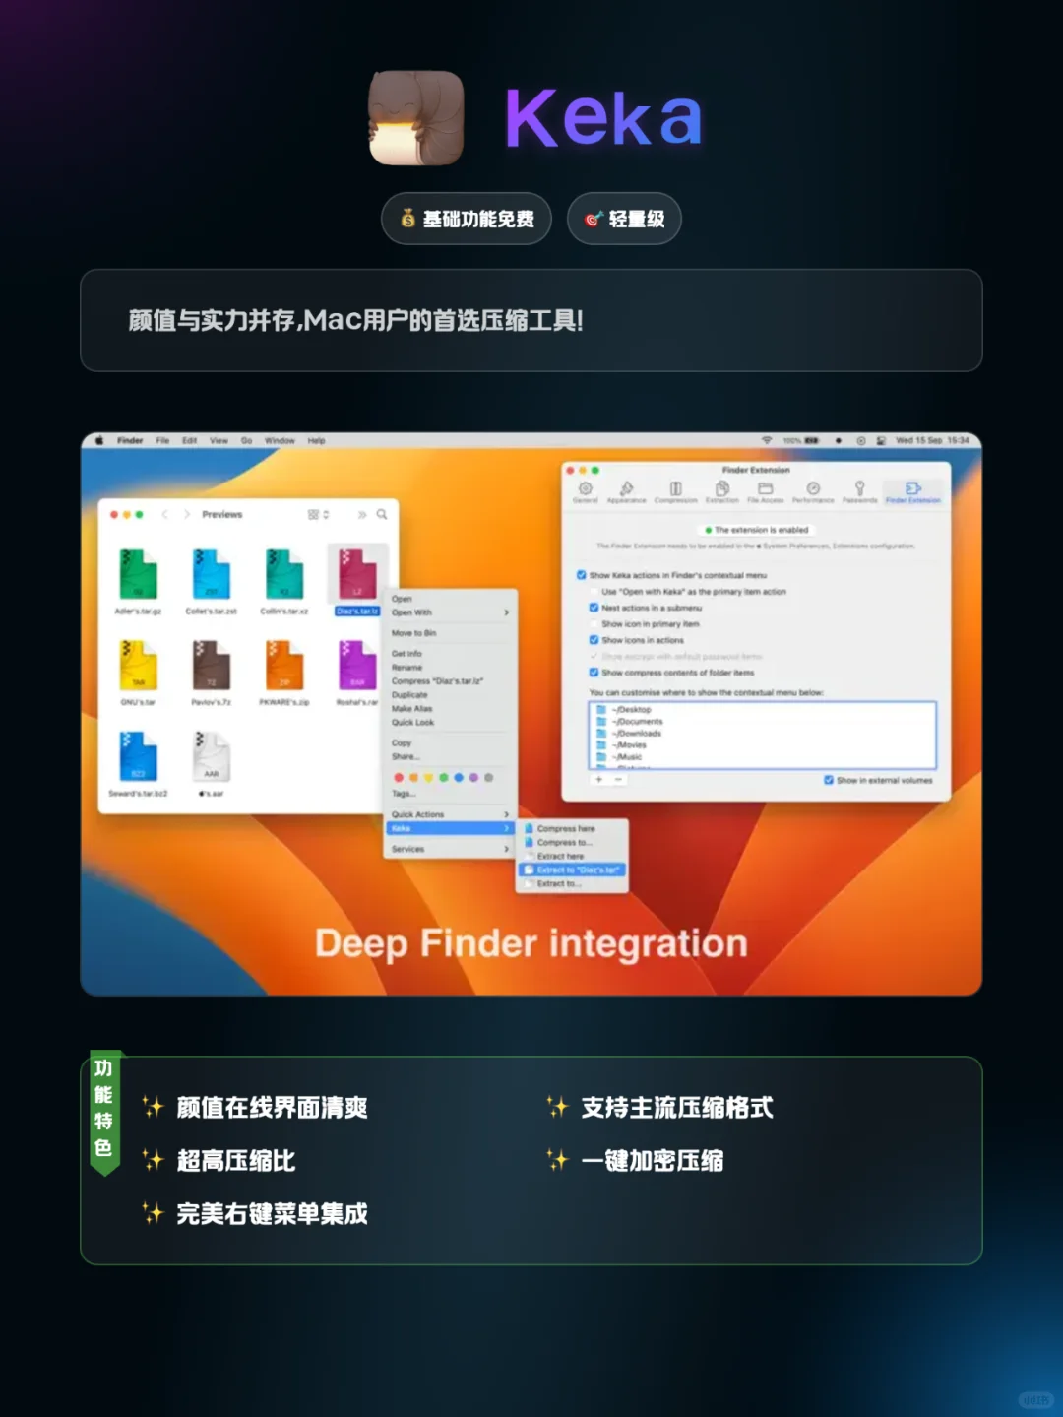1063x1417 pixels.
Task: Pick the blue tag color dot
Action: (459, 778)
